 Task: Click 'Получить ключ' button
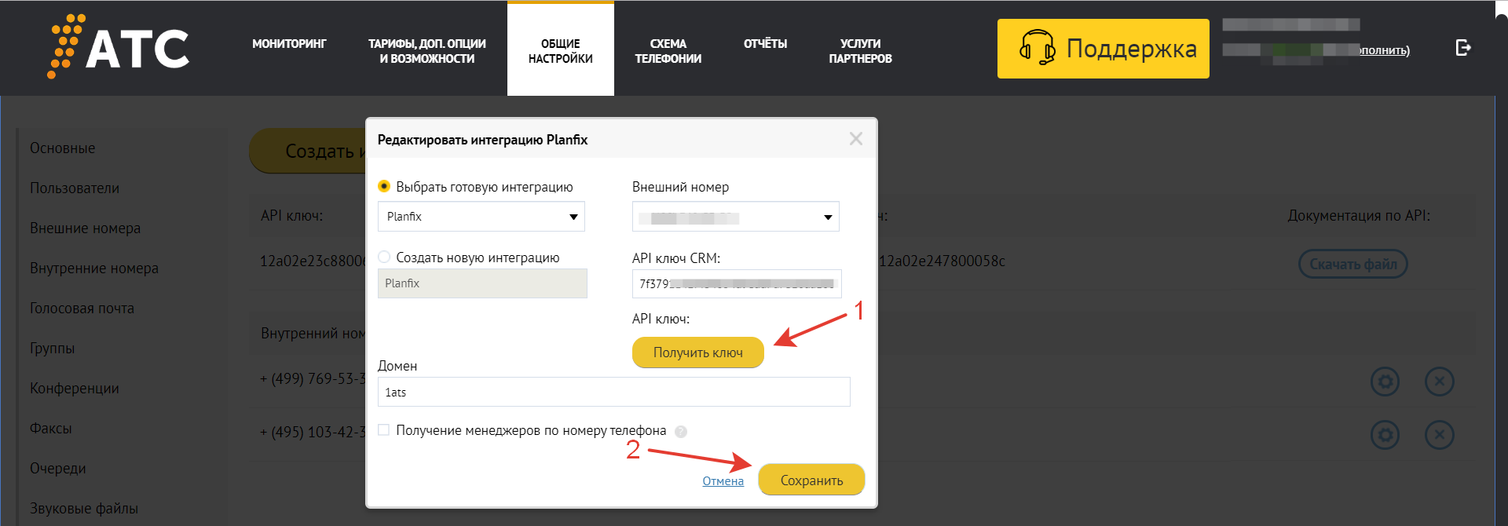pyautogui.click(x=698, y=352)
